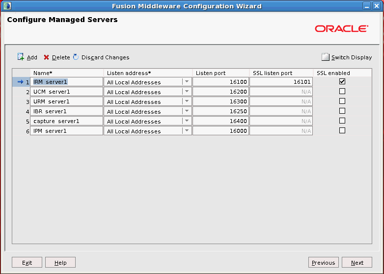The height and width of the screenshot is (274, 384).
Task: Click the Name* column header
Action: 67,73
